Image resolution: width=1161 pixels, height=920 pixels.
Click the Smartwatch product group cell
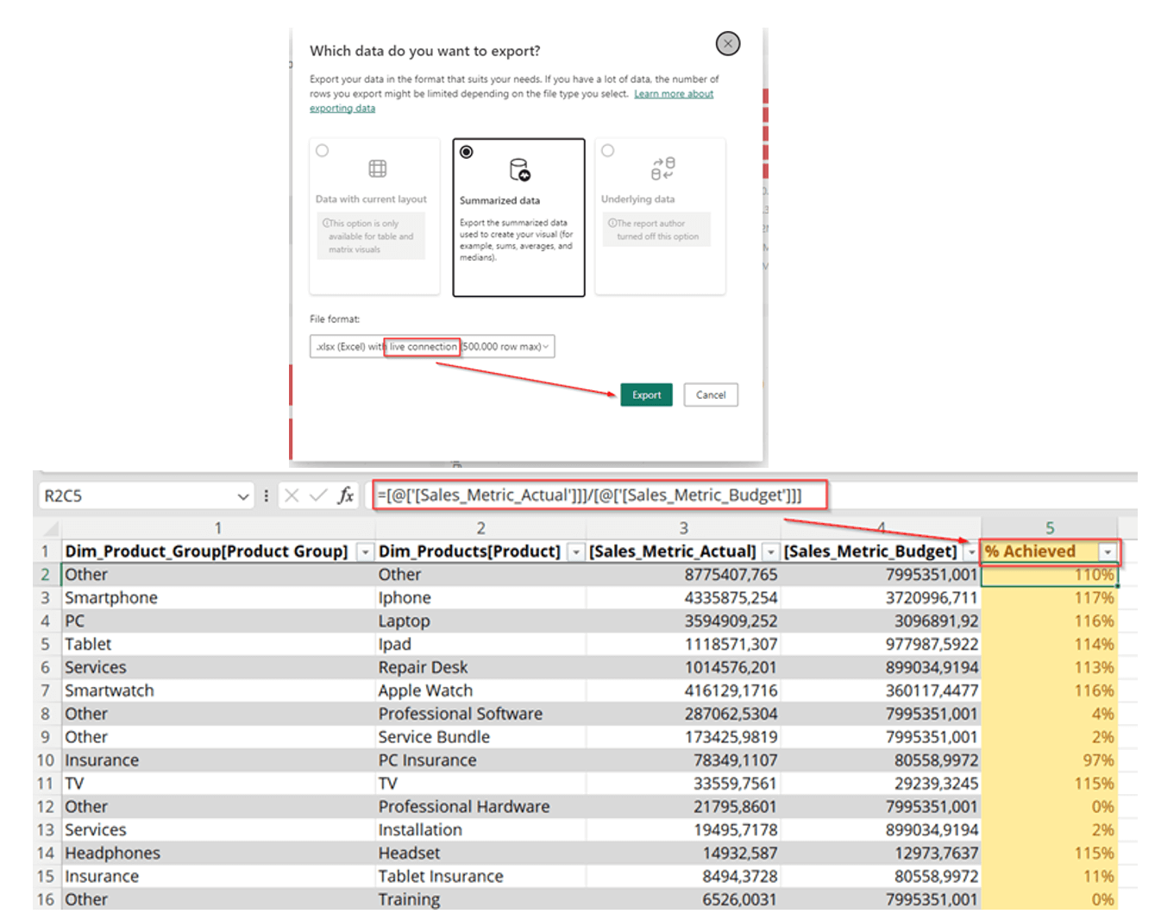[218, 691]
